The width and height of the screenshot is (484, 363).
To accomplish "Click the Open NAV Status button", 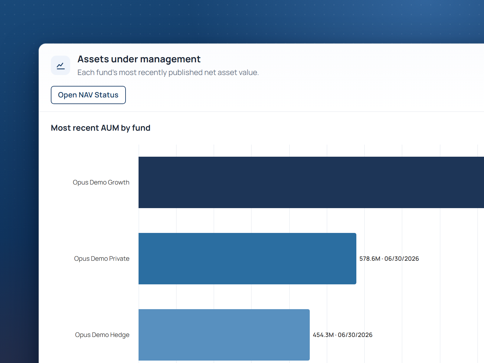I will [88, 95].
